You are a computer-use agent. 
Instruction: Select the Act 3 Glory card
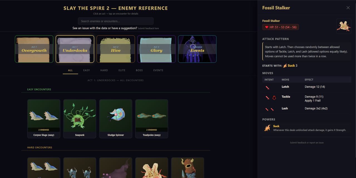click(x=156, y=49)
